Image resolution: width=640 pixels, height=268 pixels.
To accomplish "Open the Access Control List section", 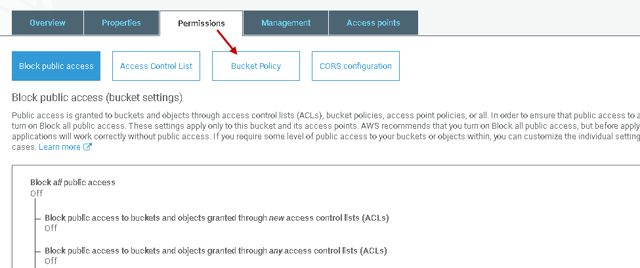I will pos(156,66).
